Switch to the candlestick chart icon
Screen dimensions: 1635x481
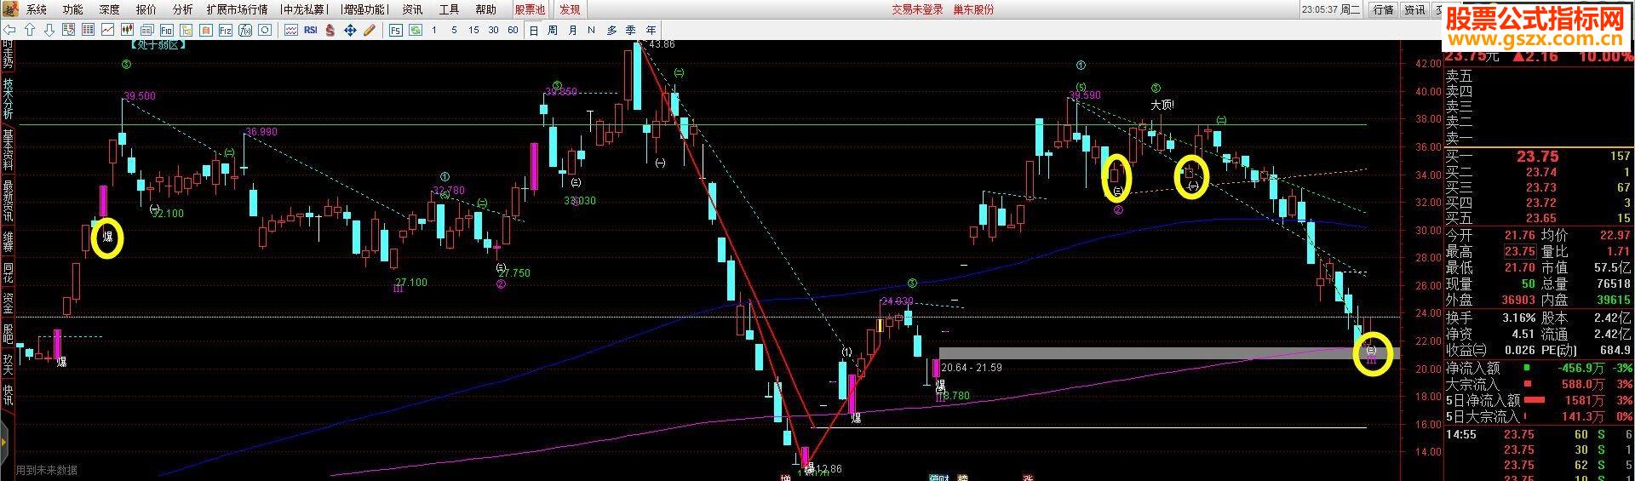(127, 30)
